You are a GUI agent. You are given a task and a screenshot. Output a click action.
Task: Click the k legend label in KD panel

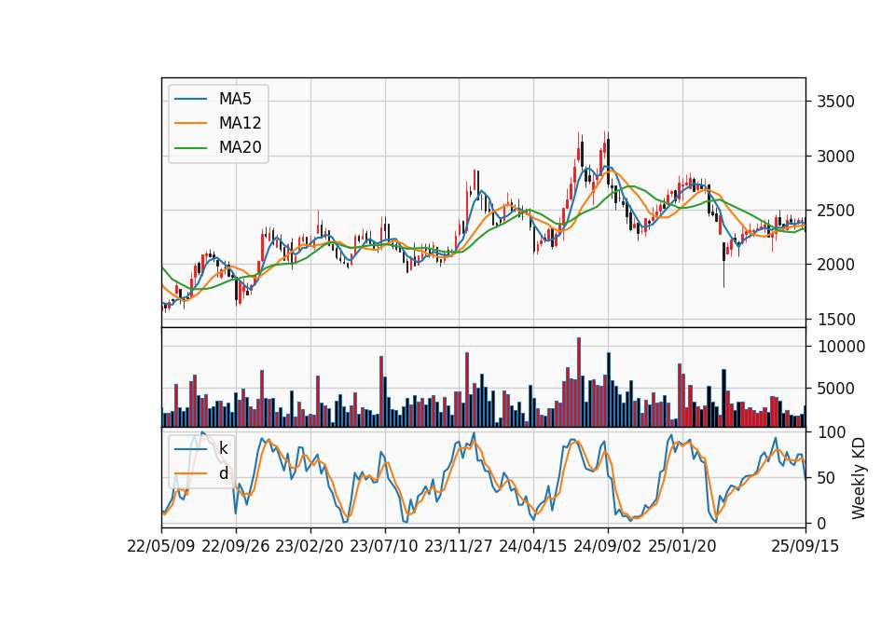223,448
